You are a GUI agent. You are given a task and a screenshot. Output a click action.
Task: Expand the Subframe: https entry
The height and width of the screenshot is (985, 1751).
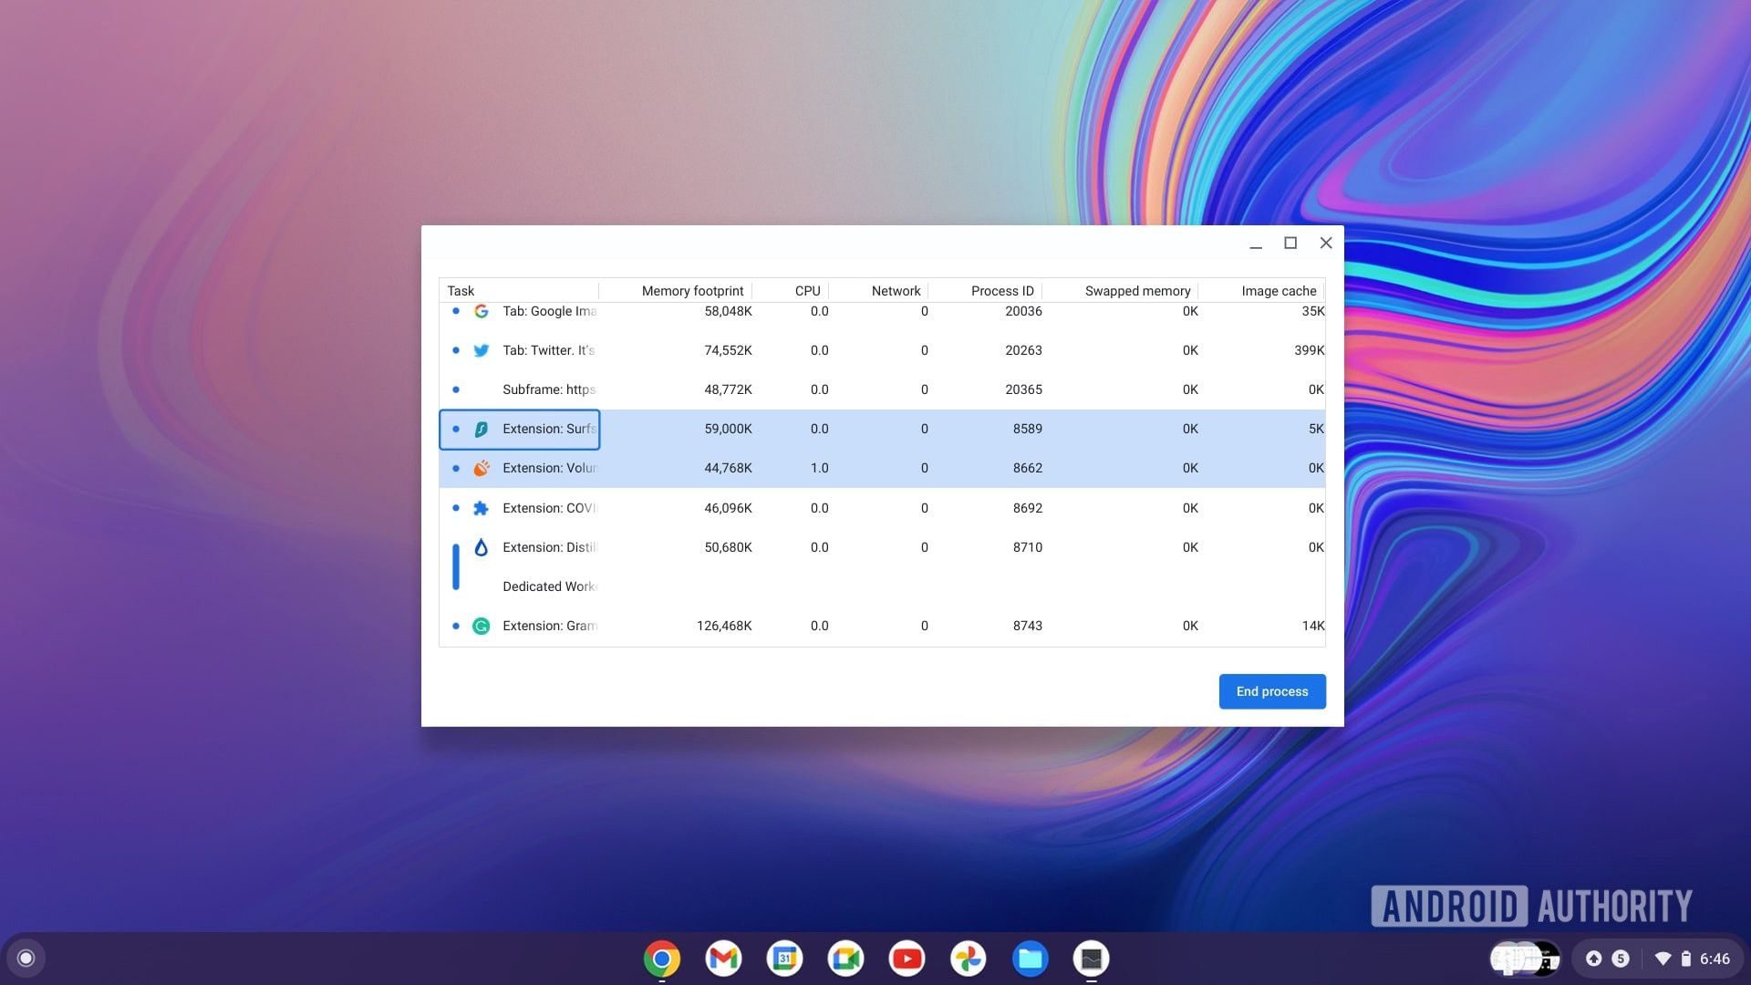(454, 389)
